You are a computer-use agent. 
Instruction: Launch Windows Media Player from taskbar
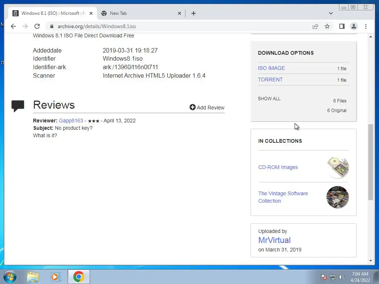pos(55,277)
